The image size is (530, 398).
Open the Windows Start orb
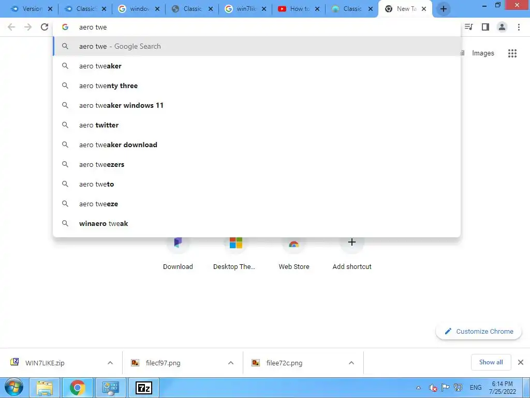(14, 388)
